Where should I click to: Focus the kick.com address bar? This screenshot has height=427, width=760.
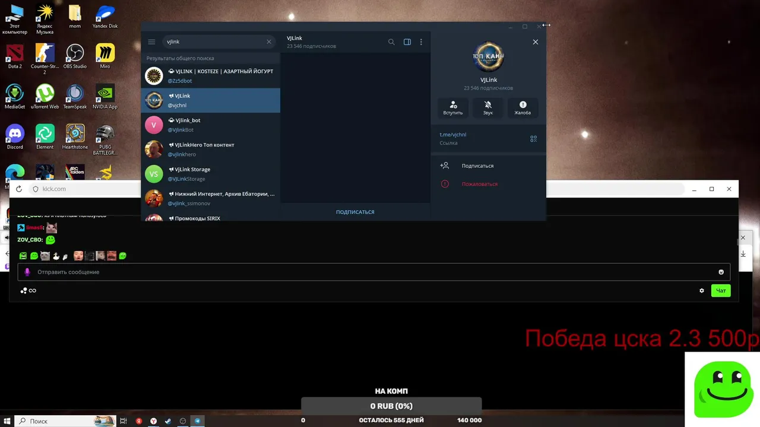356,189
